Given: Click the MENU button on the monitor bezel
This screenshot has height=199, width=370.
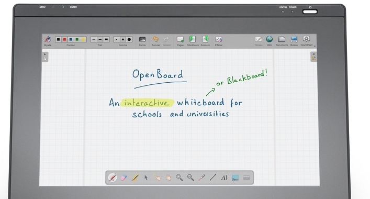Looking at the screenshot, I should (42, 7).
